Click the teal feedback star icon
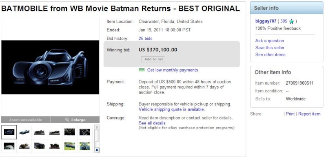326x157 pixels. click(x=291, y=22)
